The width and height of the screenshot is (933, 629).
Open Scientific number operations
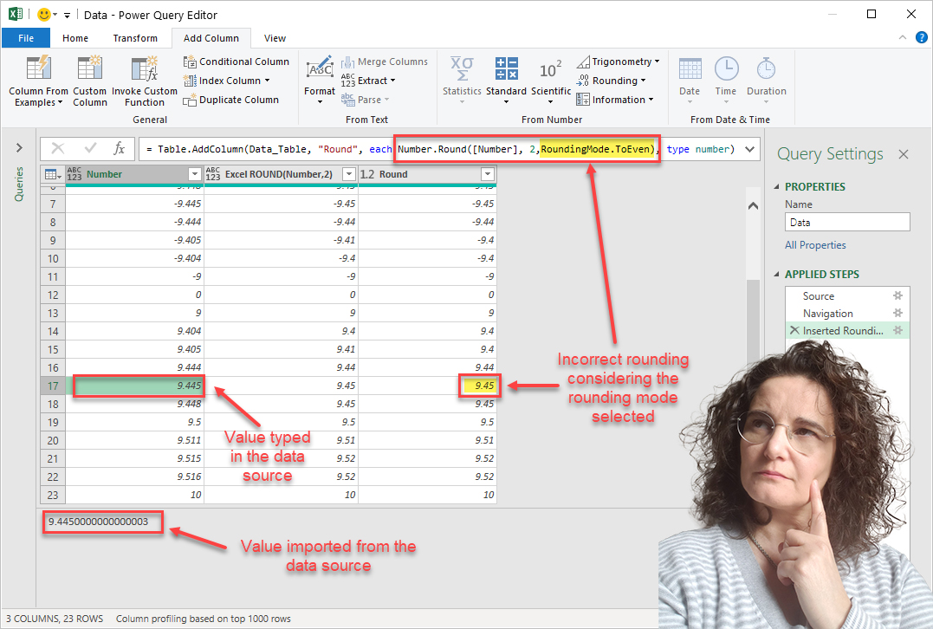[551, 81]
